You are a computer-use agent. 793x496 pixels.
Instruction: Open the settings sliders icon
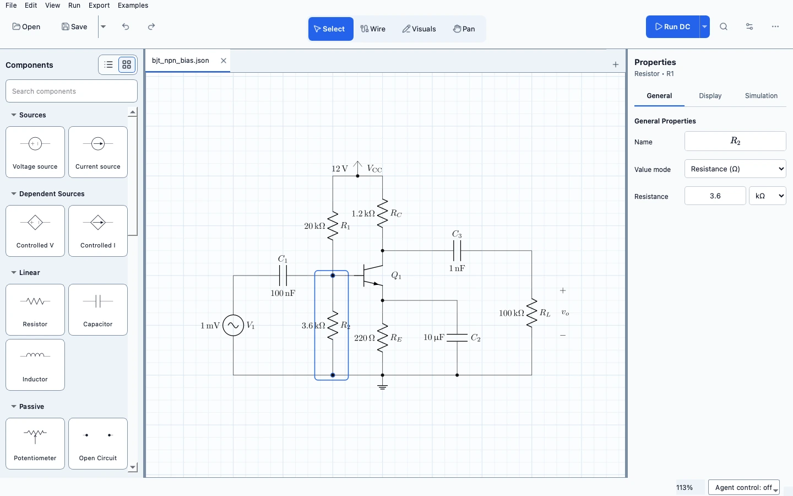(x=749, y=26)
